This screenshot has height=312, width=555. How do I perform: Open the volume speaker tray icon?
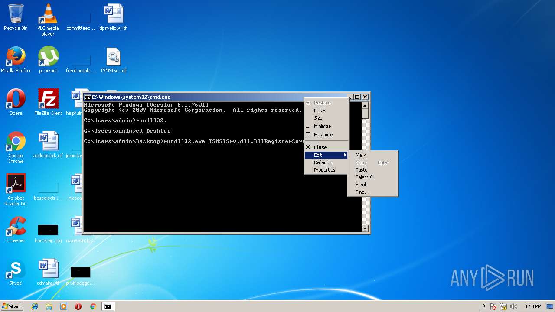pos(514,306)
